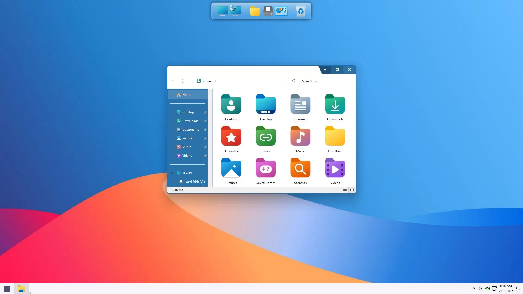Select Home in navigation pane
Image resolution: width=523 pixels, height=294 pixels.
point(187,95)
